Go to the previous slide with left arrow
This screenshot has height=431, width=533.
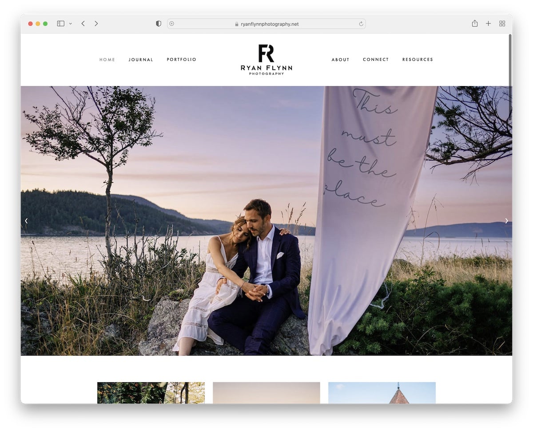26,220
